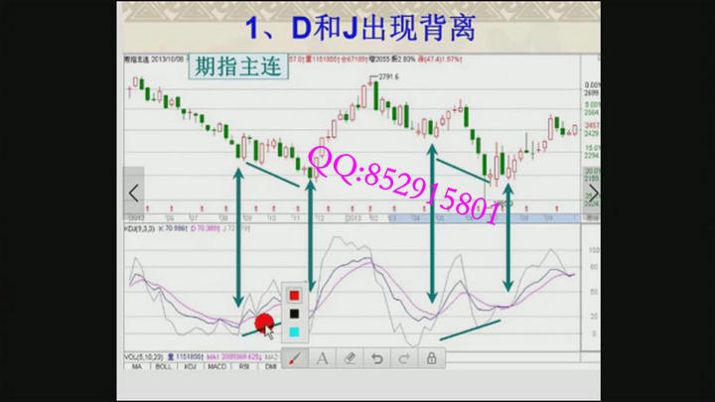The image size is (715, 402).
Task: Select the eraser tool
Action: [x=350, y=358]
